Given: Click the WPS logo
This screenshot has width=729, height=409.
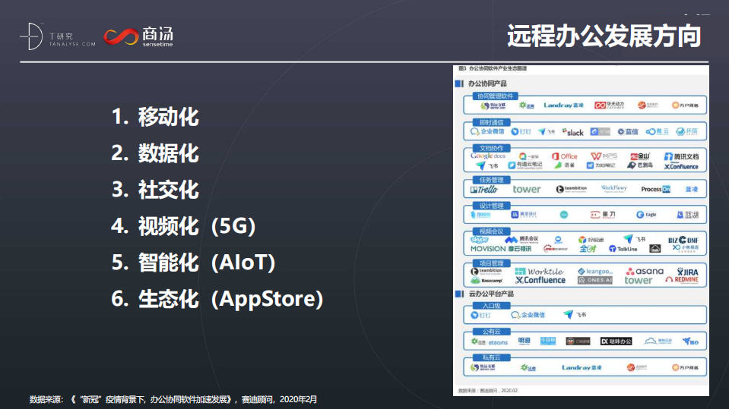Looking at the screenshot, I should 604,156.
